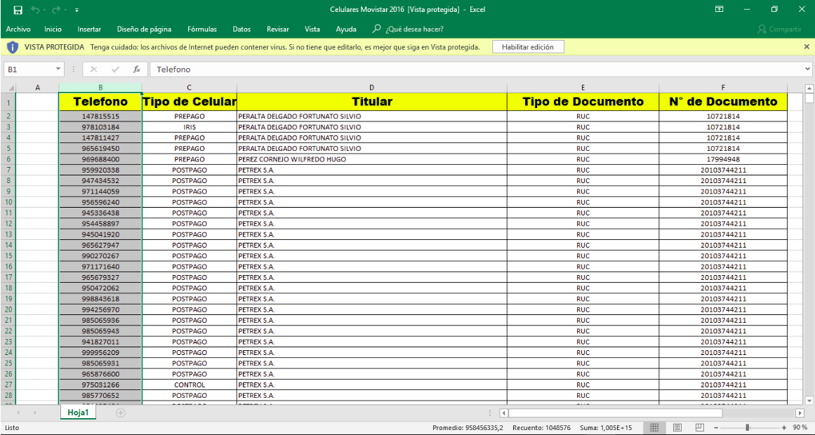The image size is (815, 435).
Task: Click Habilitar edición button
Action: click(528, 47)
